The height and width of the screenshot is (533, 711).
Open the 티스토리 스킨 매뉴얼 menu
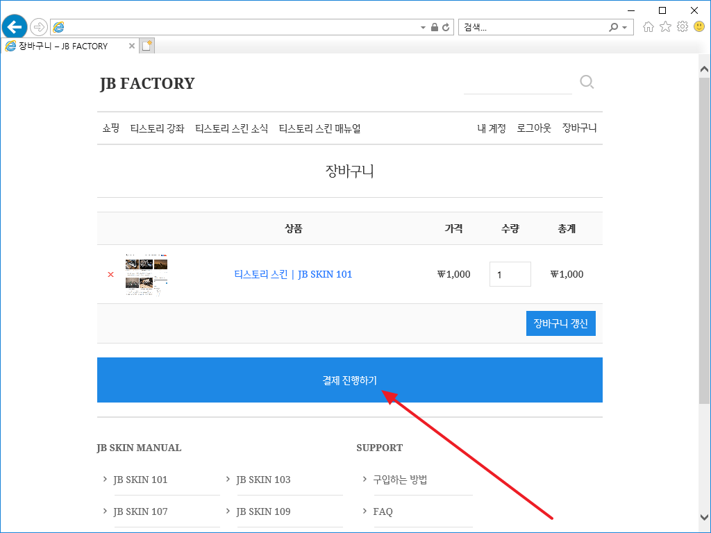319,128
